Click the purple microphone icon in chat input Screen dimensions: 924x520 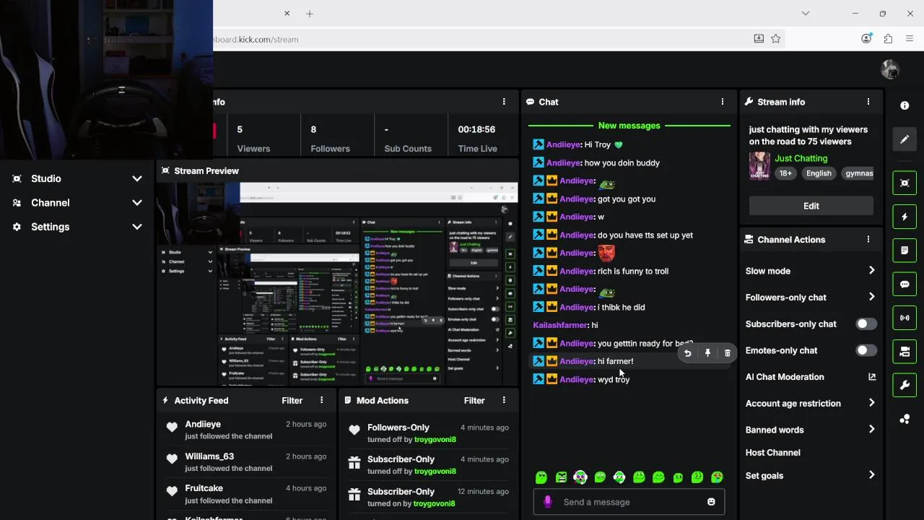[547, 502]
